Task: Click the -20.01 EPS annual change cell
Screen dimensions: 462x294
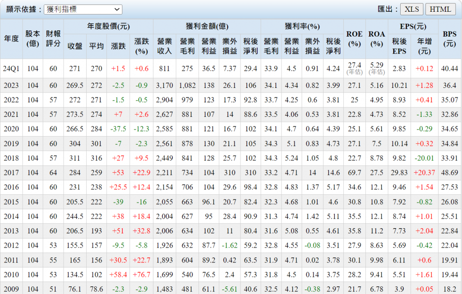Action: pyautogui.click(x=424, y=158)
